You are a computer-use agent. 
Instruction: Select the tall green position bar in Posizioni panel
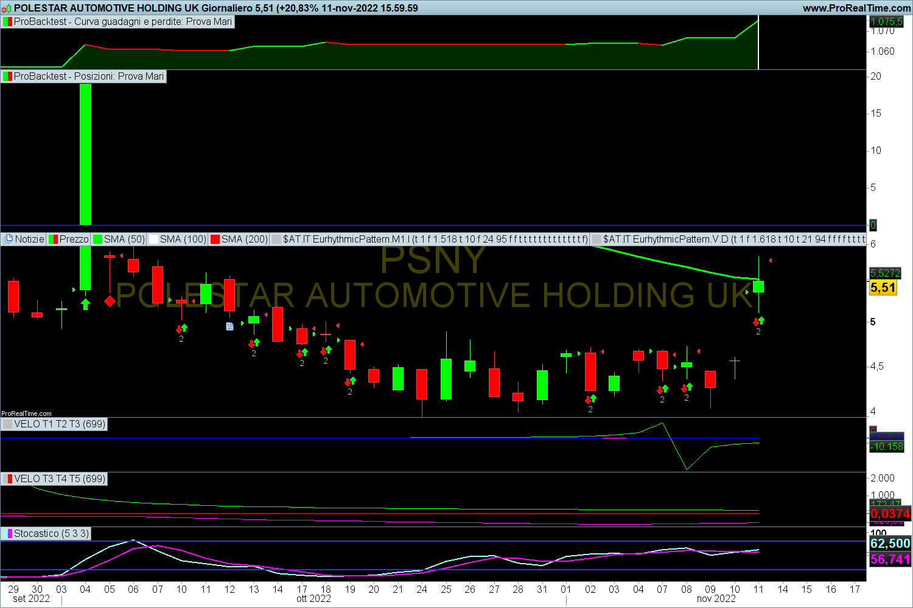85,154
